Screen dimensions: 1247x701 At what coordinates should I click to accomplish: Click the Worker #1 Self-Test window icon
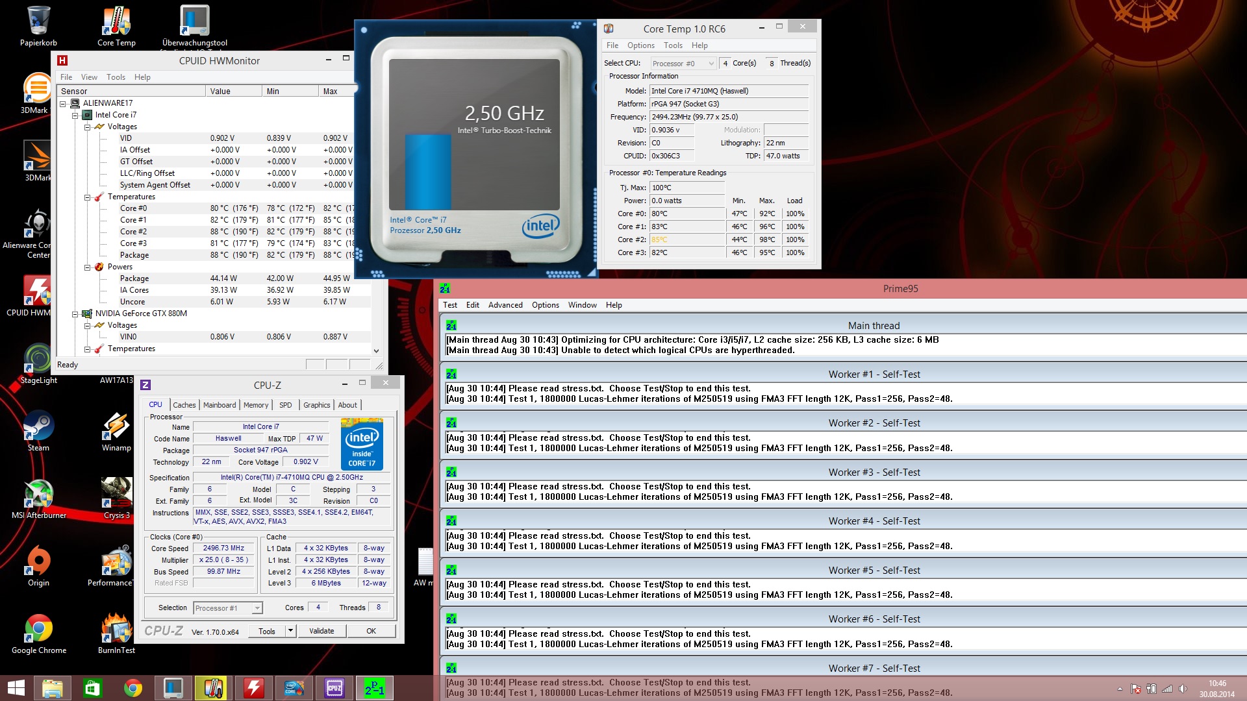click(451, 374)
